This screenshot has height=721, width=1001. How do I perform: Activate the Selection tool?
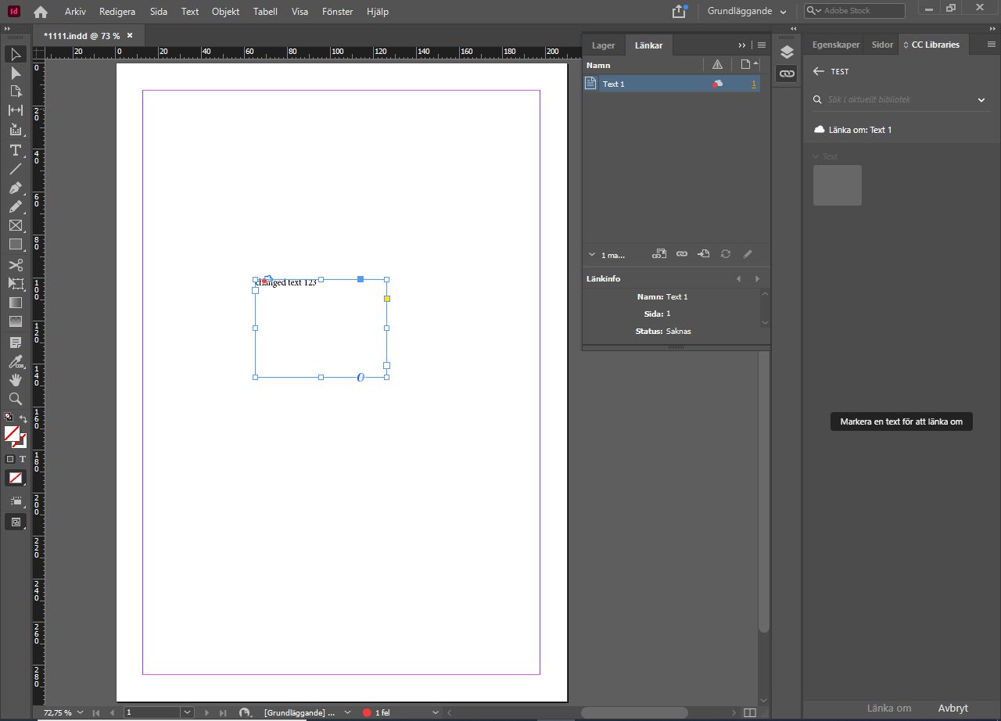(x=15, y=54)
